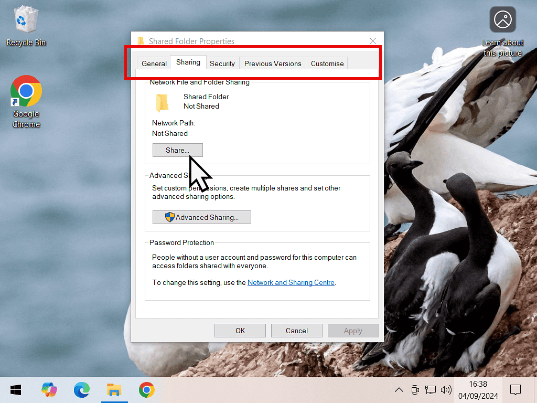Go to the Customise tab
Image resolution: width=537 pixels, height=403 pixels.
point(327,63)
